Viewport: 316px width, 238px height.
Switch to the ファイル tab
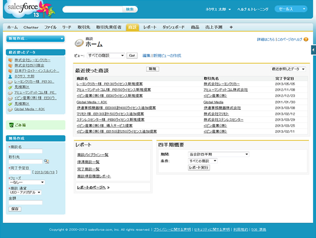tap(50, 27)
